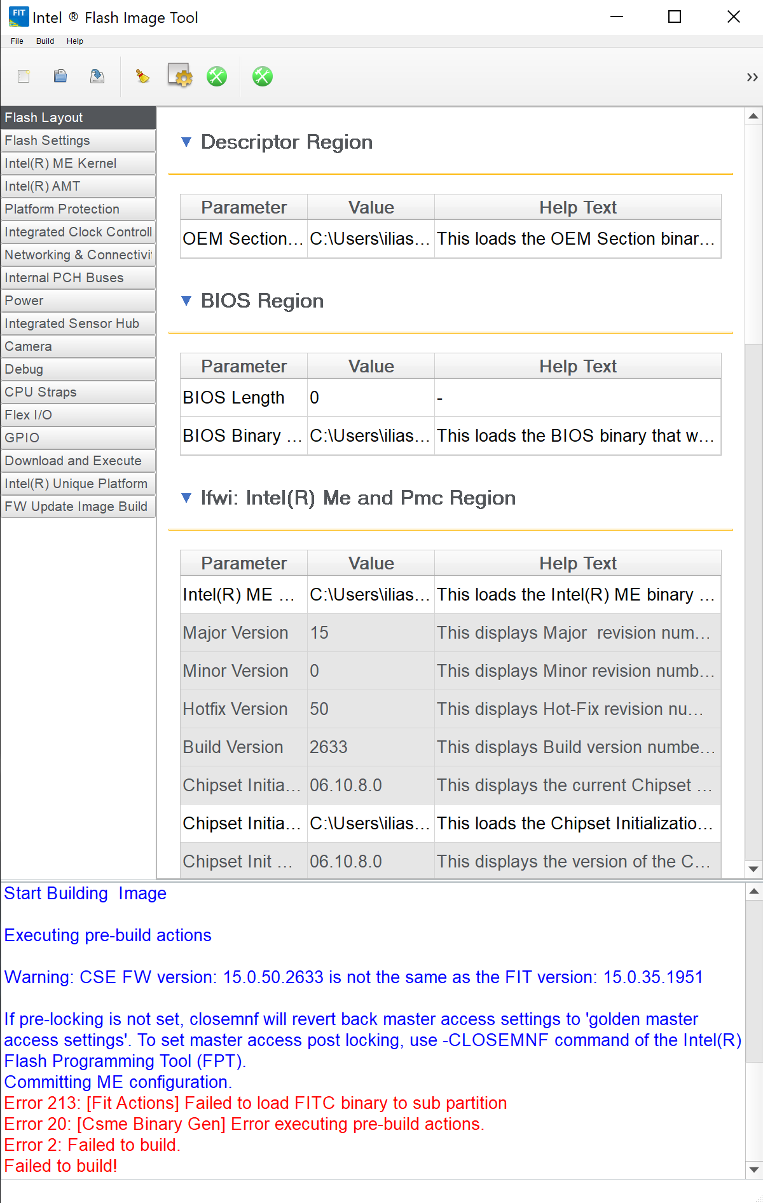Viewport: 763px width, 1203px height.
Task: Collapse the Descriptor Region section
Action: click(x=186, y=142)
